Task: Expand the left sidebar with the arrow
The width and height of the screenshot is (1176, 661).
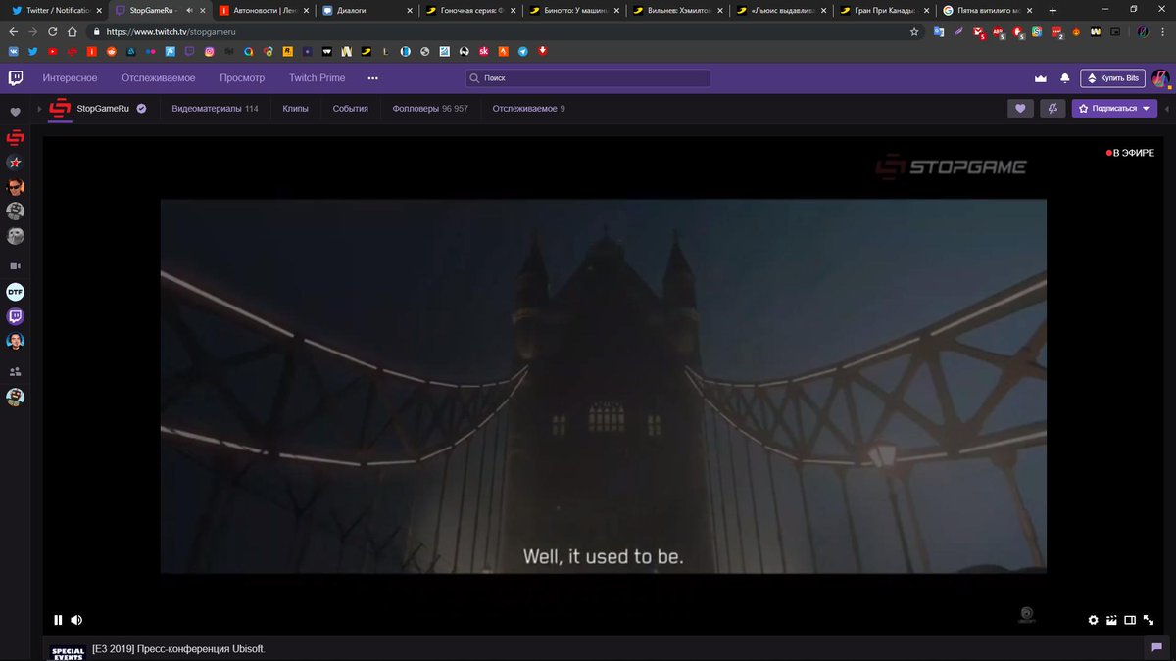Action: tap(40, 108)
